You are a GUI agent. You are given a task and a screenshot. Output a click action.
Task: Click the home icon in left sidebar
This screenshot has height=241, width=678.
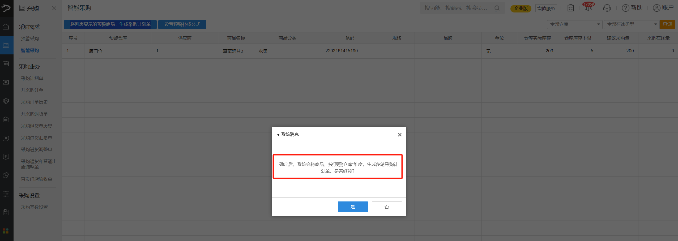(x=6, y=27)
